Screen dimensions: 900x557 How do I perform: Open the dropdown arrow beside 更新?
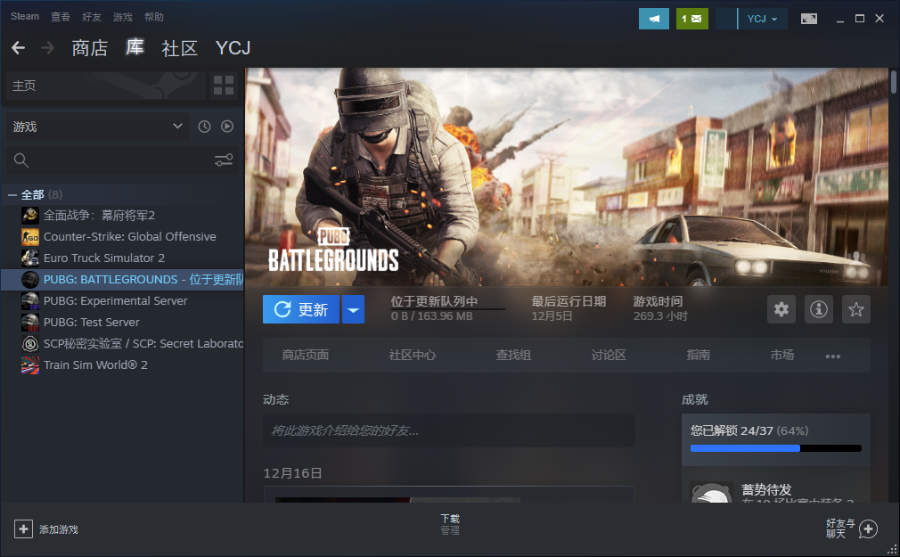(x=354, y=309)
